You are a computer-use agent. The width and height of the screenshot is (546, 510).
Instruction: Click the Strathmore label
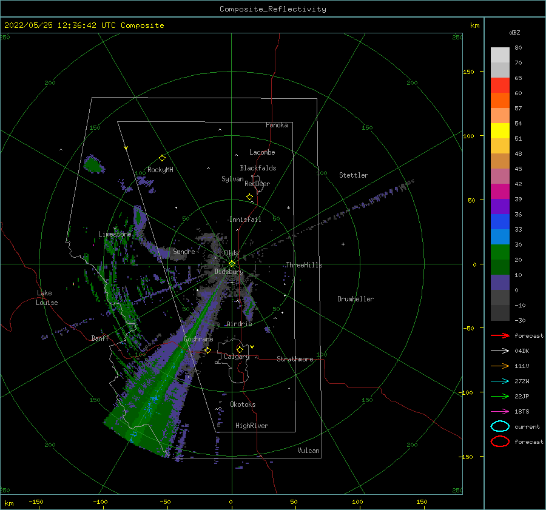(x=295, y=359)
